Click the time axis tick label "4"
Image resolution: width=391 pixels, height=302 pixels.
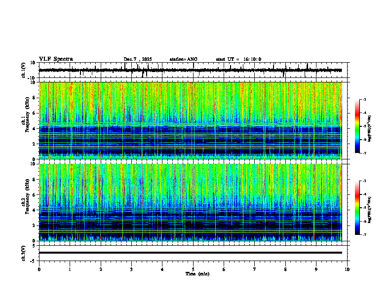(x=162, y=269)
